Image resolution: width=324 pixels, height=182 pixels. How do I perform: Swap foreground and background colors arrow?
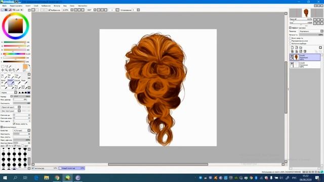click(x=29, y=66)
